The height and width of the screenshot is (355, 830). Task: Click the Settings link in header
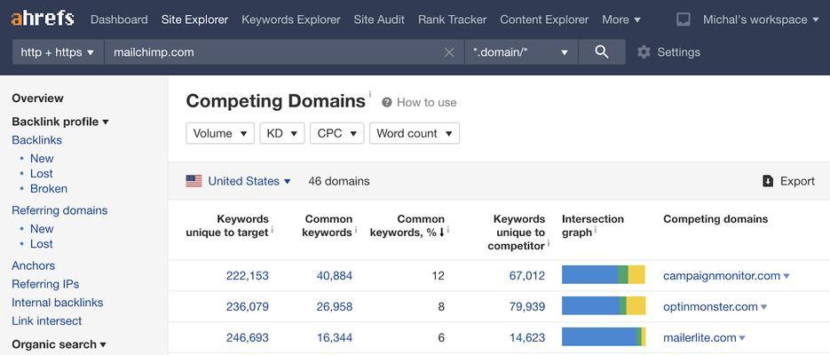coord(678,51)
